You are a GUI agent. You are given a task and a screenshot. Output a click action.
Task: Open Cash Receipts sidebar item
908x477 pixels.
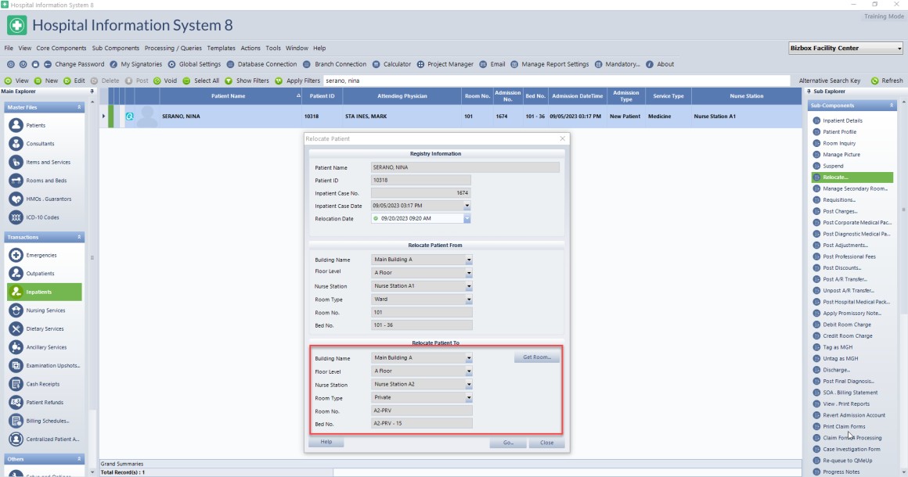[16, 384]
